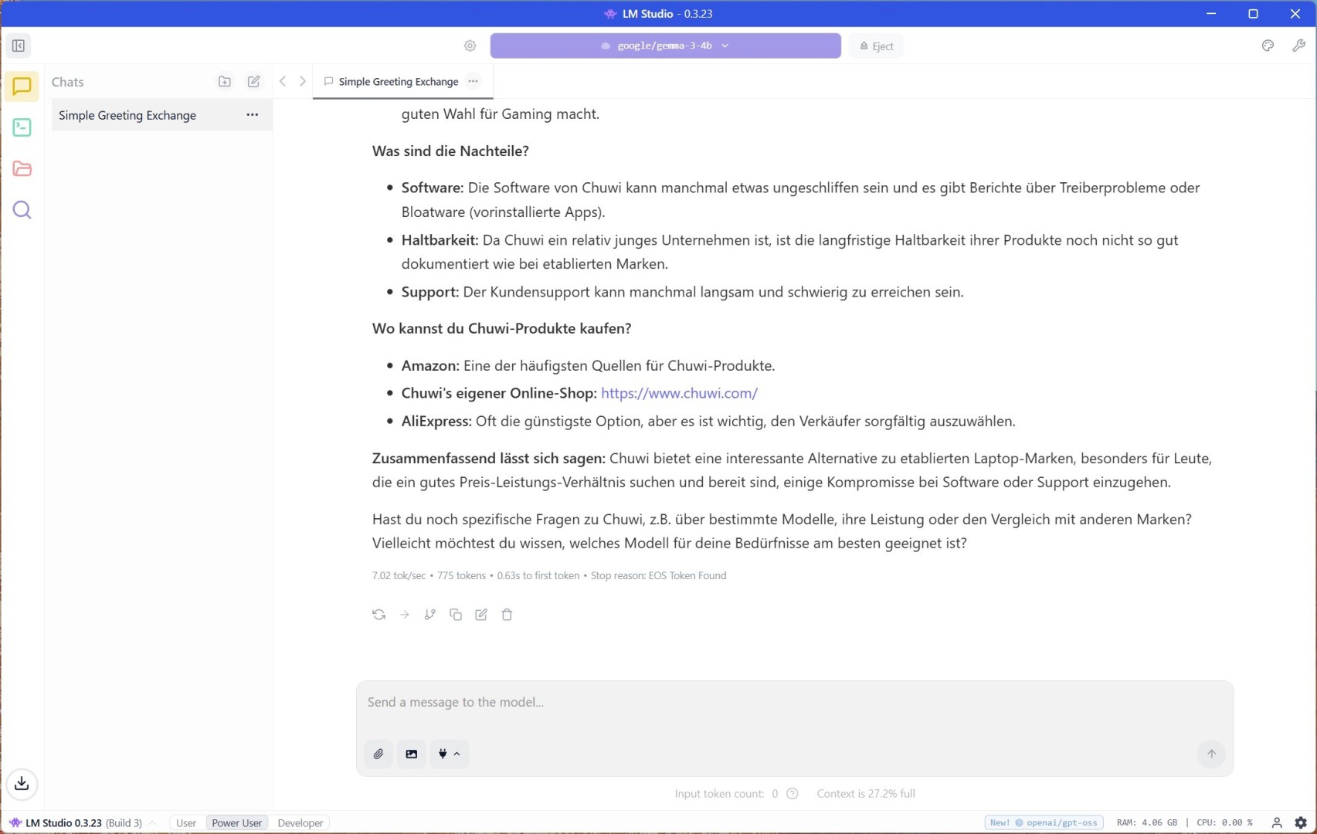Viewport: 1317px width, 834px height.
Task: Continue the assistant message
Action: (x=405, y=615)
